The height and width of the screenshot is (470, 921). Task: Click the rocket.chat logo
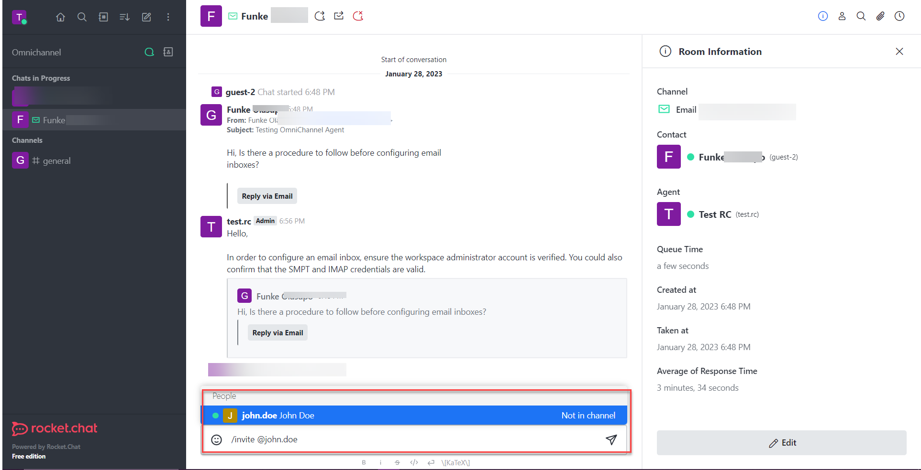tap(55, 428)
